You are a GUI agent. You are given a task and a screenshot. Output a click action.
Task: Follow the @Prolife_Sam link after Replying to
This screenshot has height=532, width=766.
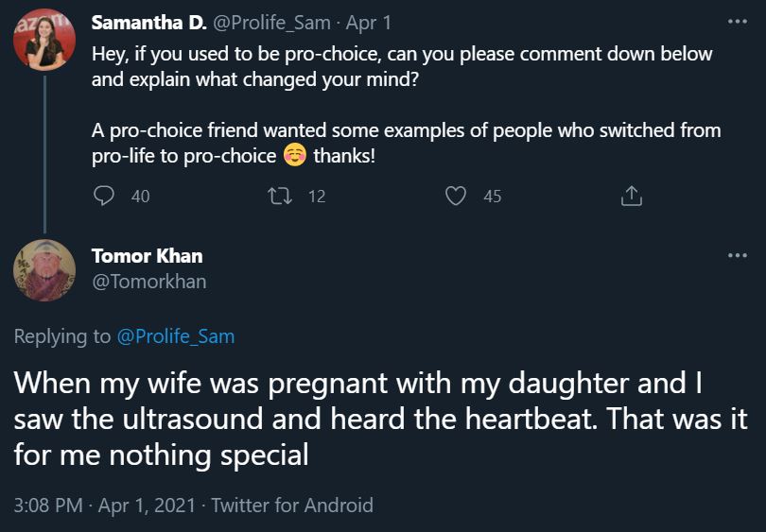coord(175,335)
